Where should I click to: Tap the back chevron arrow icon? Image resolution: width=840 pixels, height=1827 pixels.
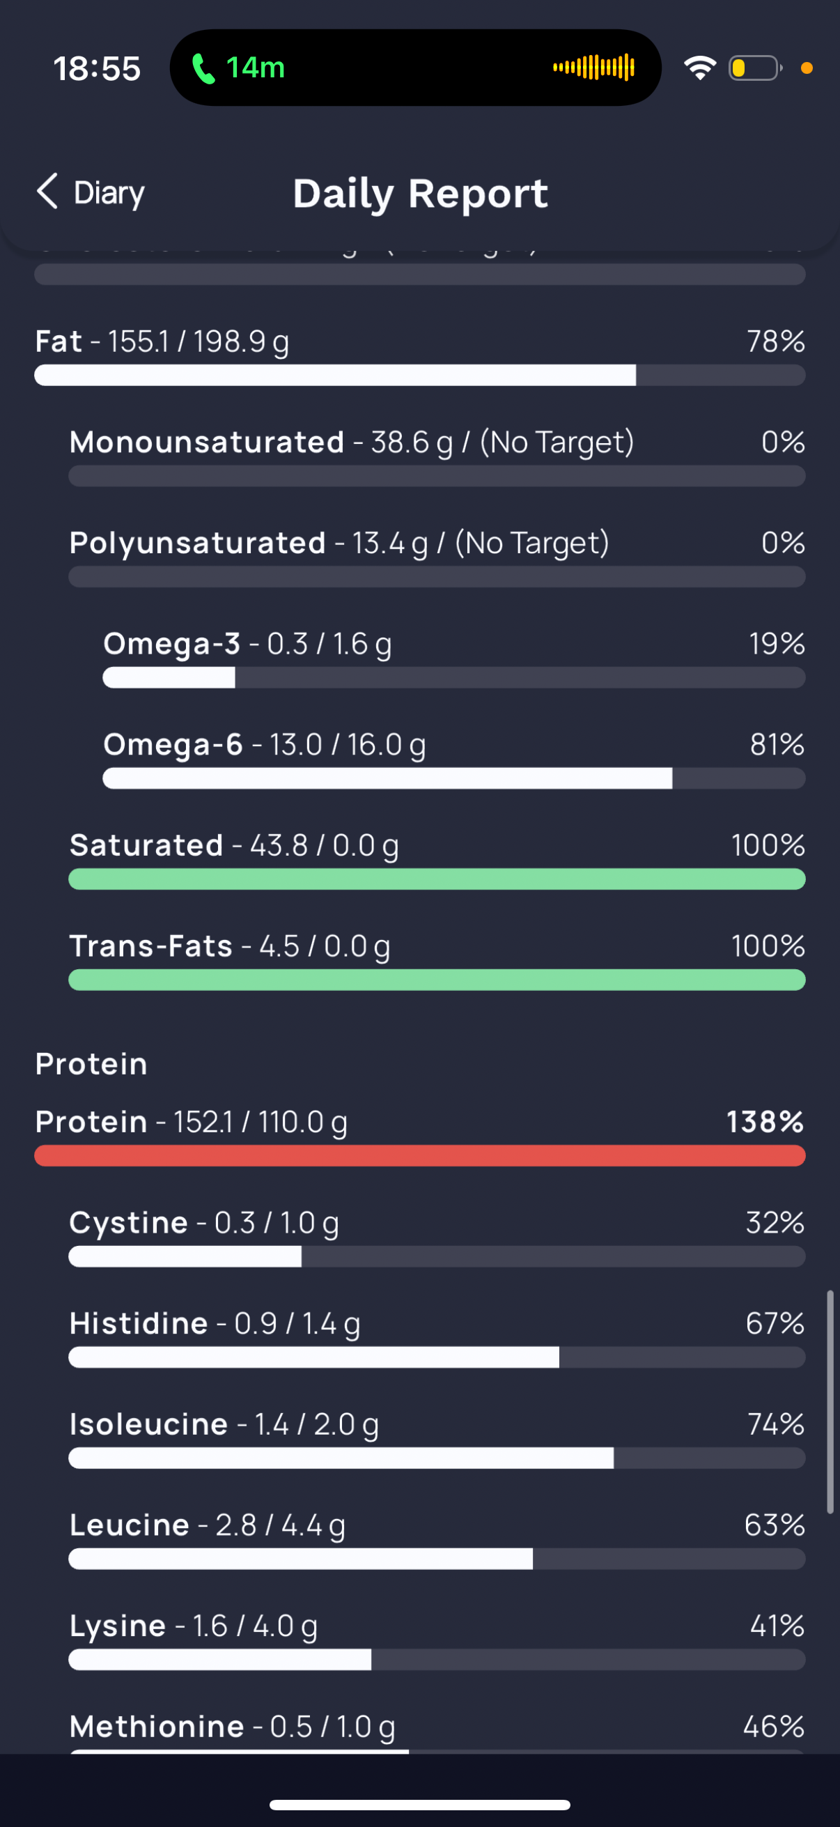point(47,192)
